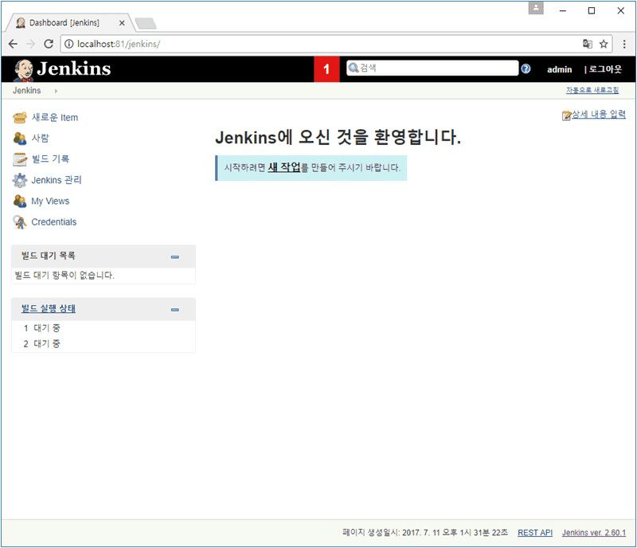The width and height of the screenshot is (637, 548).
Task: Expand the Jenkins breadcrumb arrow
Action: coord(56,91)
